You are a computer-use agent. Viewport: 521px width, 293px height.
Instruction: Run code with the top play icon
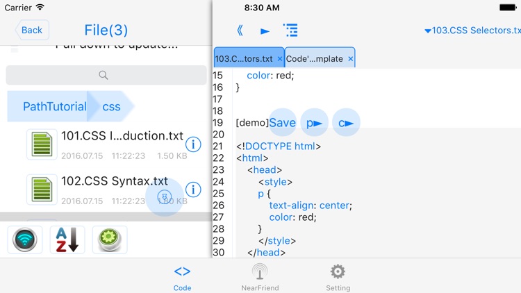265,31
